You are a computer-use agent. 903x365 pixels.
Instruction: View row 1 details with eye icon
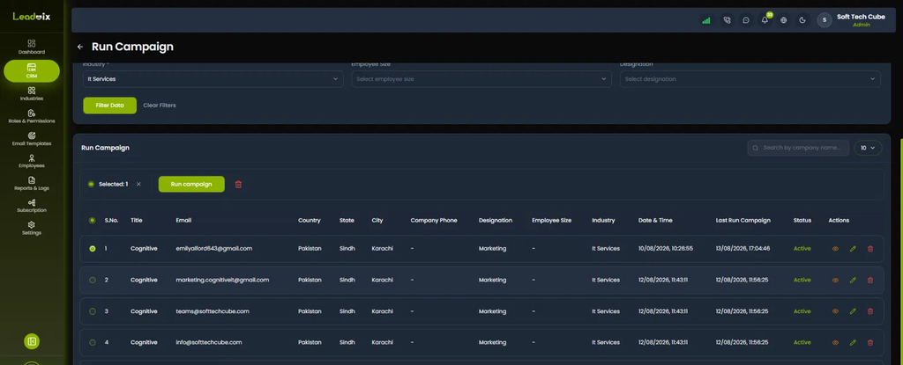[x=835, y=249]
